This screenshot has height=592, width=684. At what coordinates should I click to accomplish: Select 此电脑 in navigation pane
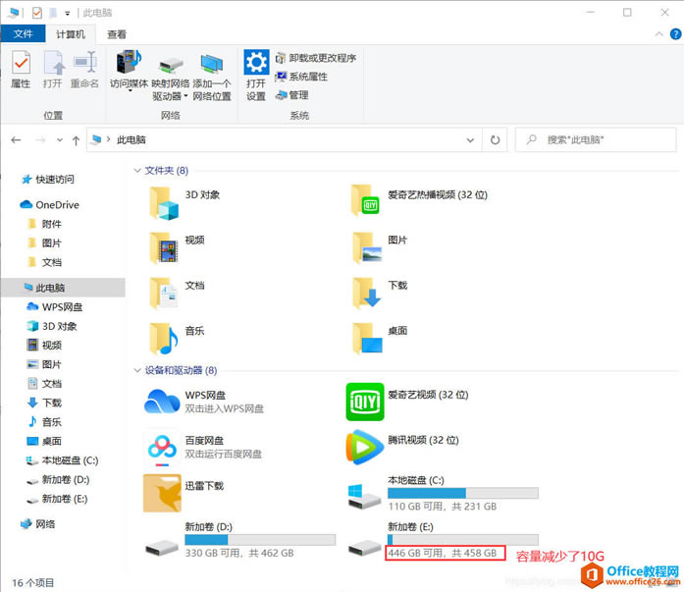(63, 288)
